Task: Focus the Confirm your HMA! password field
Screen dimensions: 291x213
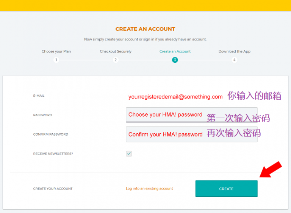Action: click(x=191, y=134)
